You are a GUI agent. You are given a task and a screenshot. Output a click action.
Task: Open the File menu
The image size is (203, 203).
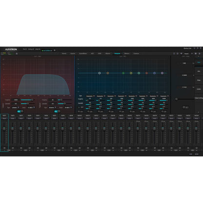[24, 49]
